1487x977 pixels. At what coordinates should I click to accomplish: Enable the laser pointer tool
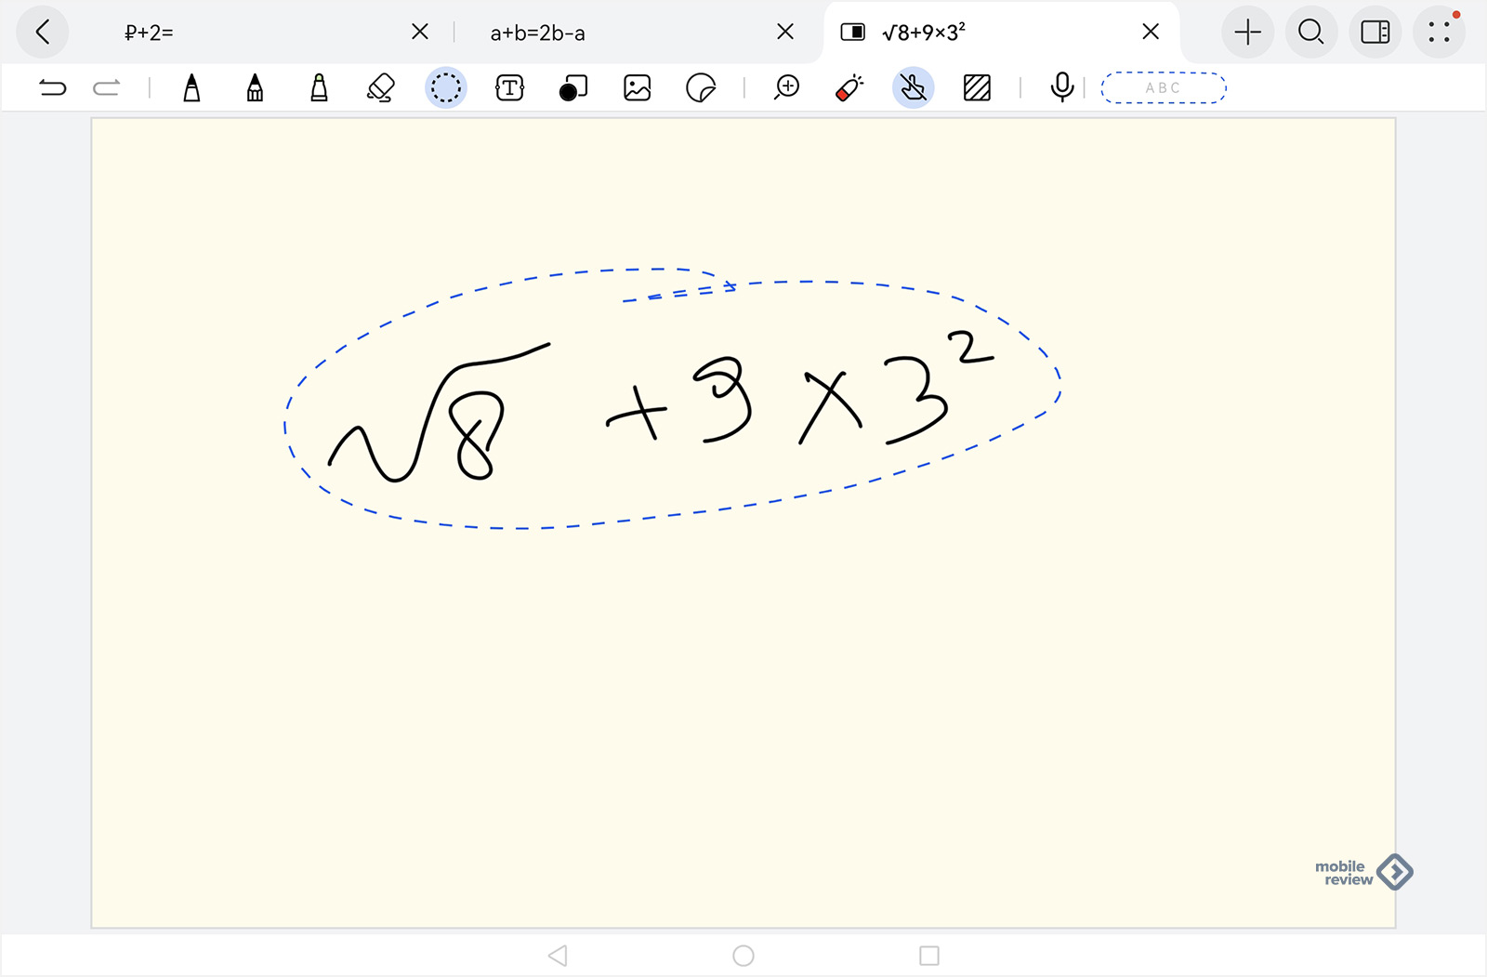(x=849, y=88)
